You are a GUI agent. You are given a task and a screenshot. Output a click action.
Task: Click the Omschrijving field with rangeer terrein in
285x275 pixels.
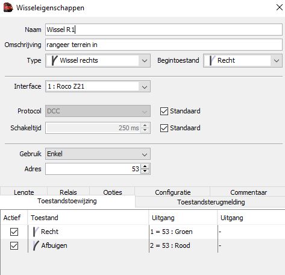(x=164, y=45)
